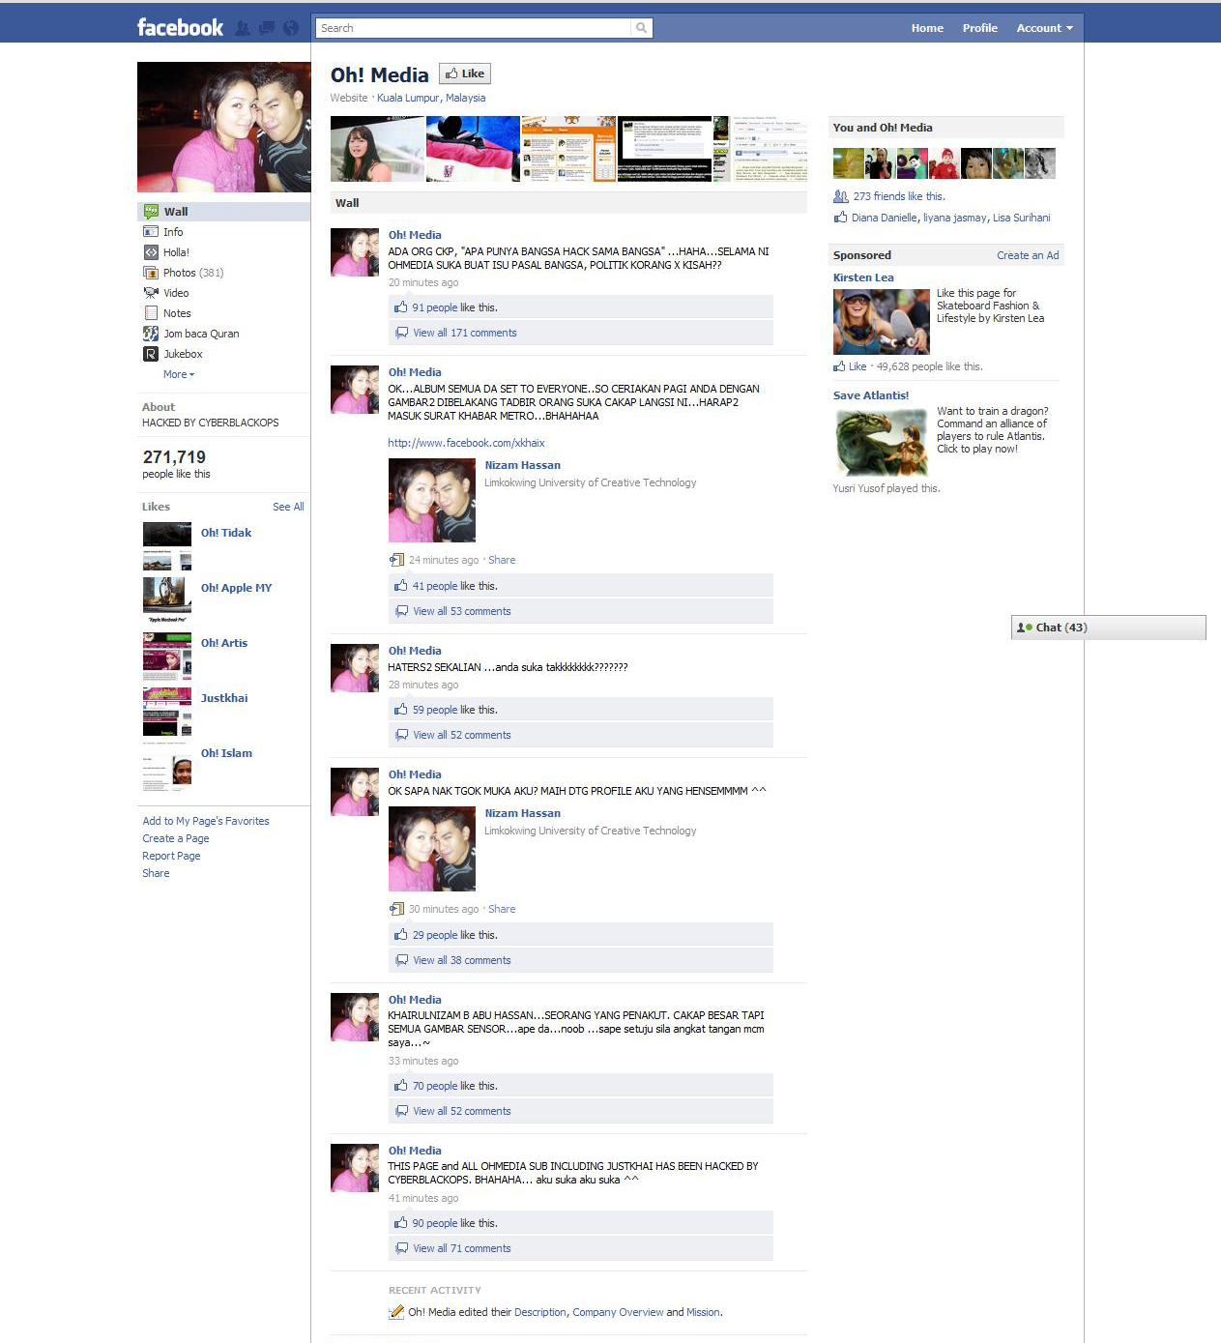Open the page profile picture

pos(223,127)
